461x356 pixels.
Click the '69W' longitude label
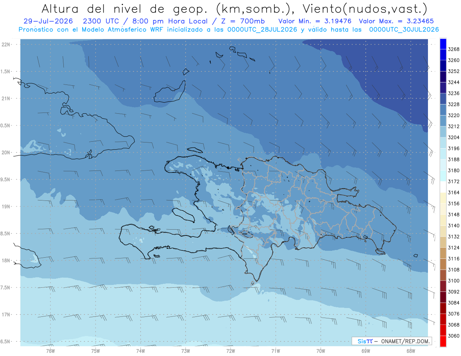tap(366, 350)
